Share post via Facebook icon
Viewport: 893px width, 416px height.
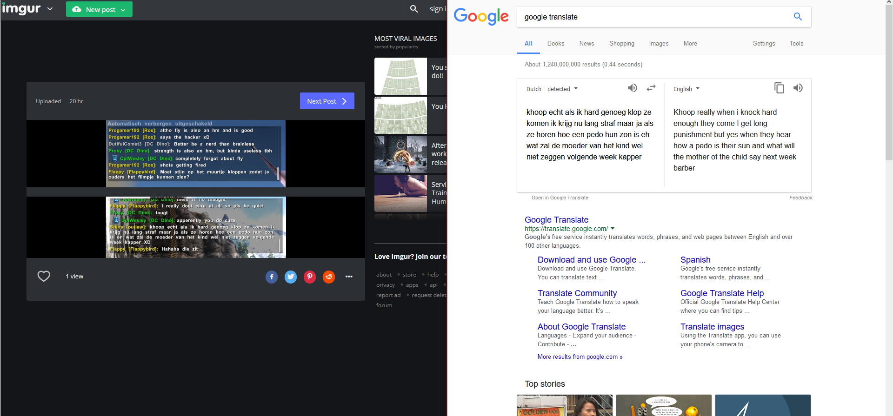[x=272, y=277]
